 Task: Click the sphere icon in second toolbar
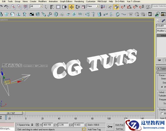[x=12, y=14]
